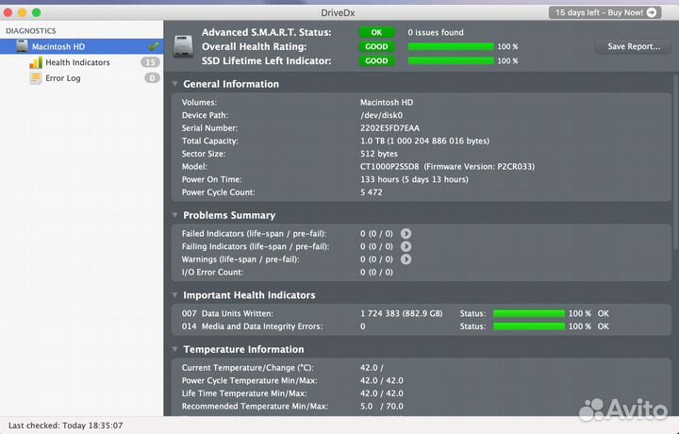This screenshot has width=679, height=434.
Task: Click the Health Indicators bar chart icon
Action: (x=36, y=62)
